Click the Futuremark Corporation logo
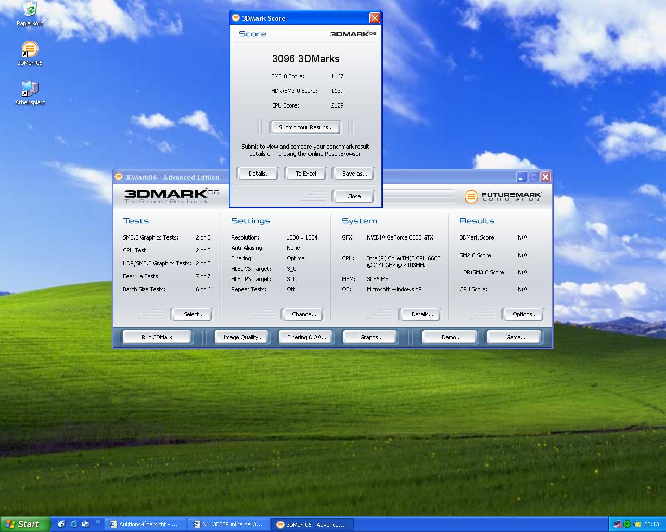 point(503,196)
